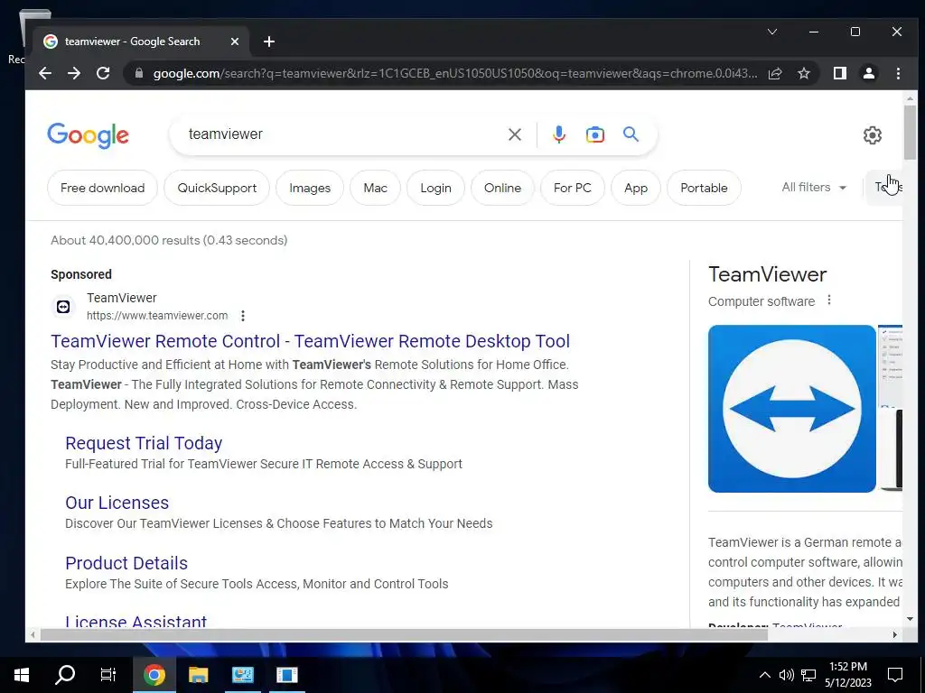This screenshot has height=693, width=925.
Task: Open the Chrome profile icon
Action: [x=869, y=73]
